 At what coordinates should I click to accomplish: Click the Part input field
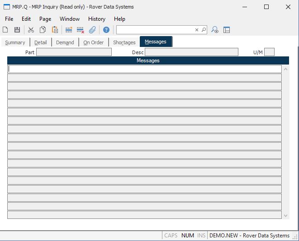coord(74,52)
